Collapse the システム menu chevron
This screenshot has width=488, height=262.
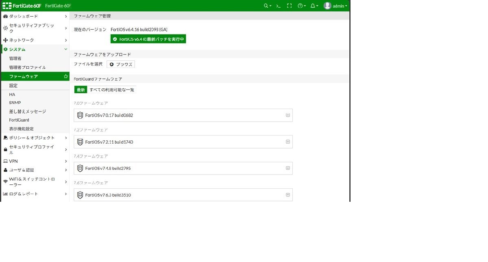66,49
